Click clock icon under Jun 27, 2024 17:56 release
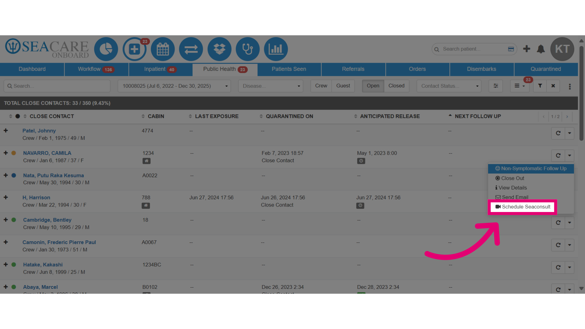 (360, 206)
